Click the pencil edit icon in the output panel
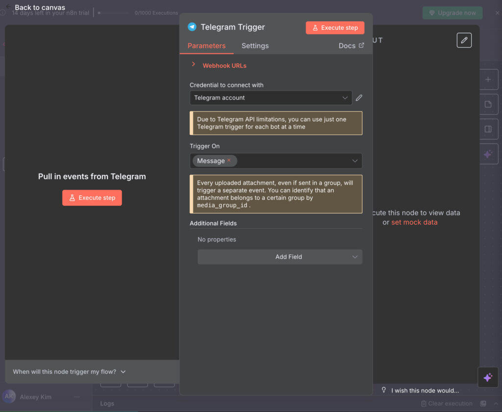Viewport: 502px width, 412px height. pos(464,40)
